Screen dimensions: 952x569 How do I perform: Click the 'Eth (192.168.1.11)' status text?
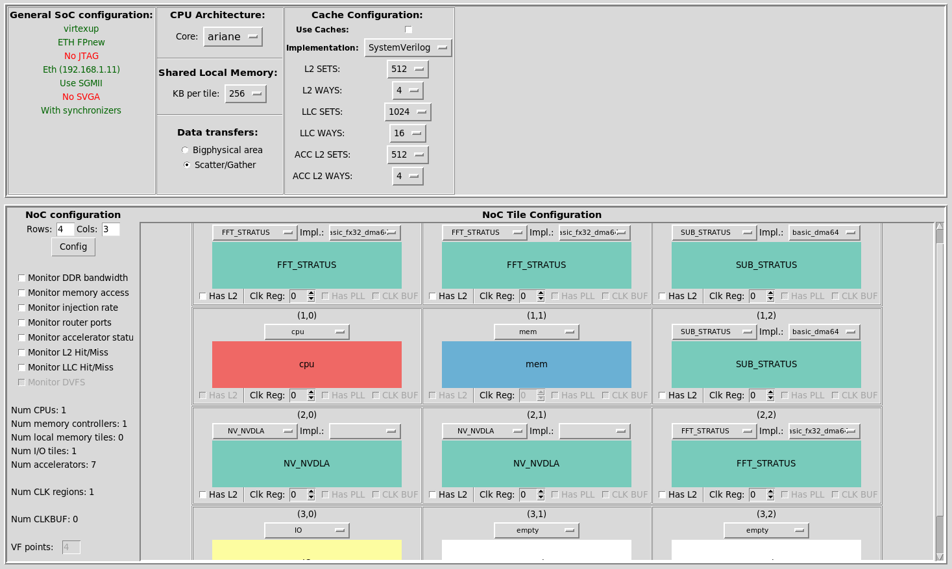(81, 69)
